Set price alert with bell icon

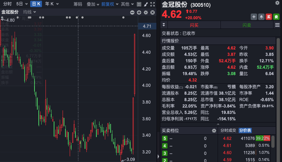[x=261, y=17]
